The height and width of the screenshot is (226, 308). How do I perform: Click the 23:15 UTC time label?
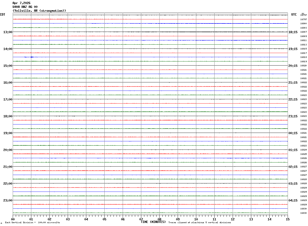pyautogui.click(x=293, y=116)
